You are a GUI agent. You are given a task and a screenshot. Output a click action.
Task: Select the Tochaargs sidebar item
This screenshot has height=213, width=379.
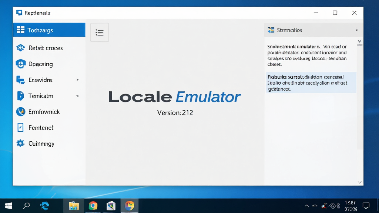coord(49,30)
